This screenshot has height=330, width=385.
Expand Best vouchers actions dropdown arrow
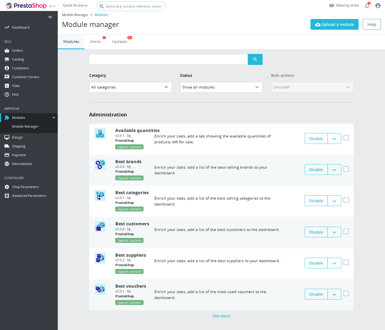(x=334, y=294)
